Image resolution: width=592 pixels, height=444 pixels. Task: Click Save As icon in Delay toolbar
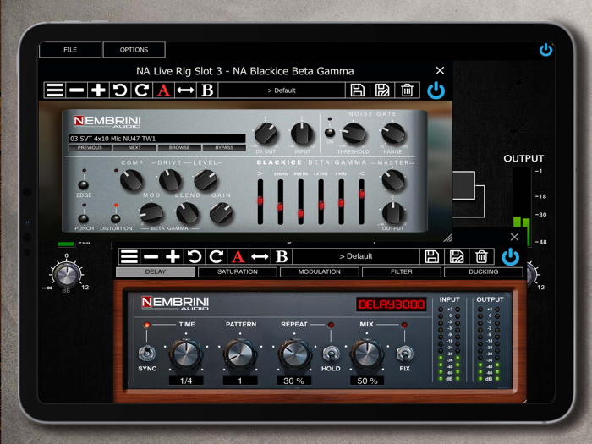457,256
